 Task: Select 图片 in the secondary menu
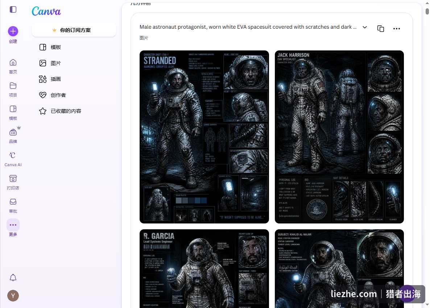tap(74, 63)
